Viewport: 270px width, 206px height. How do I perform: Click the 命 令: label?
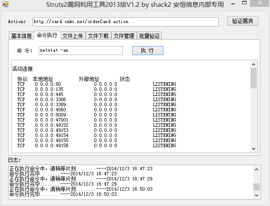click(x=24, y=50)
